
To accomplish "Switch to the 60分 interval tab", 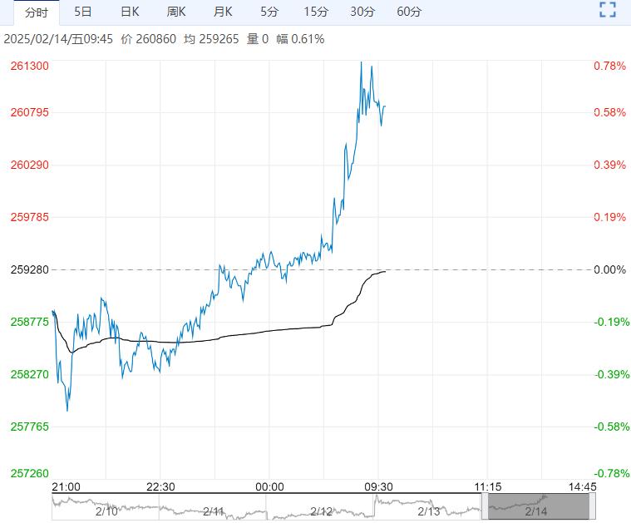I will [x=409, y=12].
